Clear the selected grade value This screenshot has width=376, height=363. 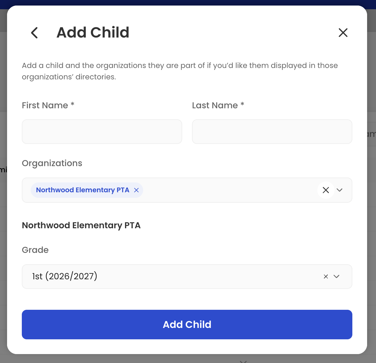pos(326,277)
